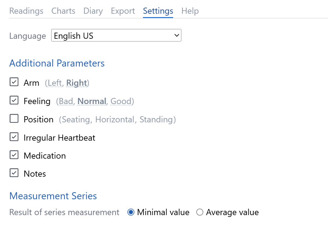This screenshot has width=328, height=227.
Task: Enable the Position checkbox
Action: coord(14,119)
